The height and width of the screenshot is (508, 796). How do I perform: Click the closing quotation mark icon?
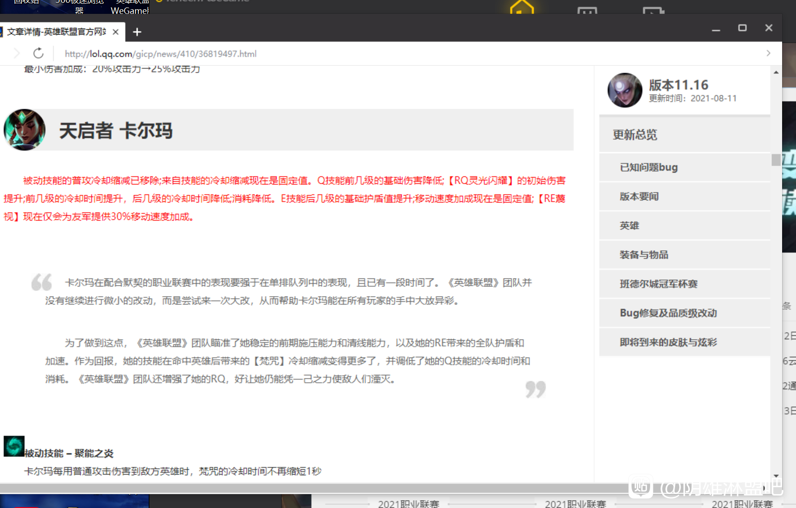(x=536, y=390)
